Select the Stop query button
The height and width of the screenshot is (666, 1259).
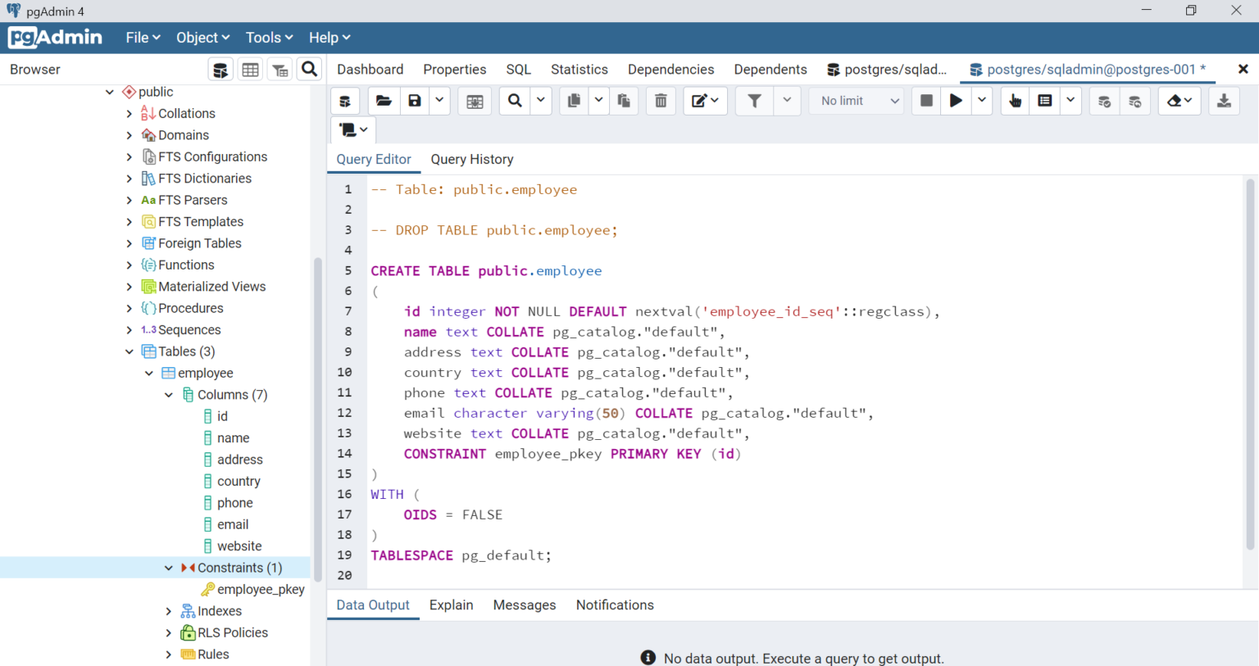(x=926, y=100)
